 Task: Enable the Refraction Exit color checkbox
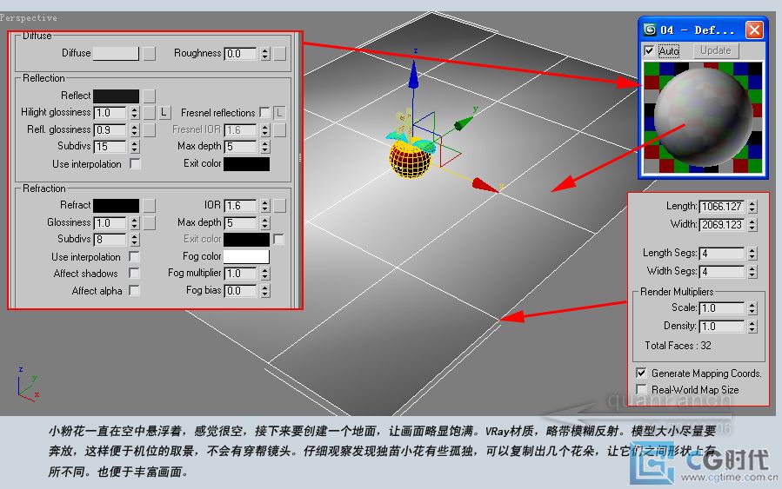pos(278,239)
